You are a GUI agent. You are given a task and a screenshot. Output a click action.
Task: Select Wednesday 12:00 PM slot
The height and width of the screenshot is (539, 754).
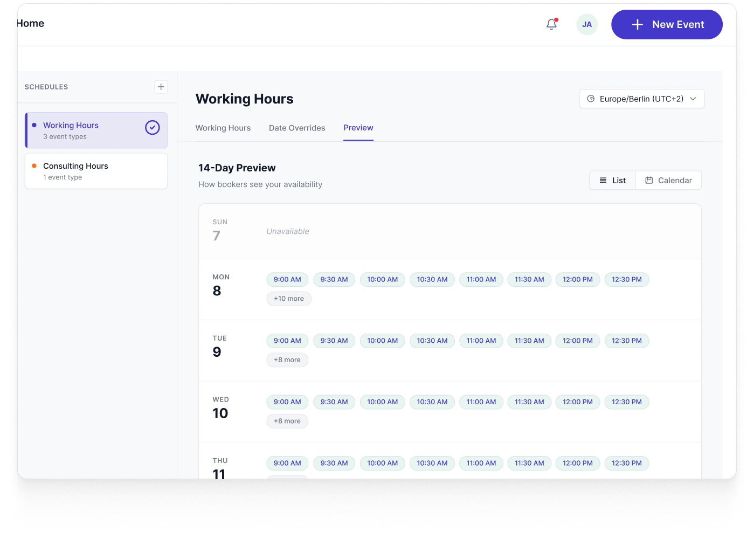tap(578, 402)
